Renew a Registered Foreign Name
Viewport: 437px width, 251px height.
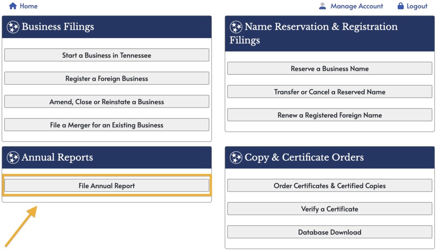click(x=329, y=115)
